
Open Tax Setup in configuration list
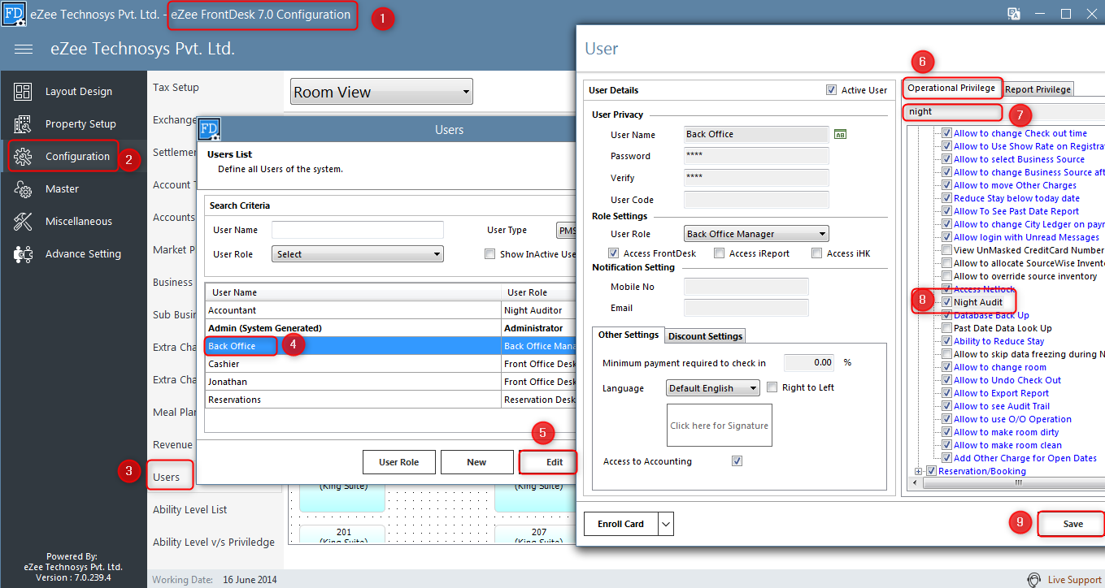(x=176, y=87)
